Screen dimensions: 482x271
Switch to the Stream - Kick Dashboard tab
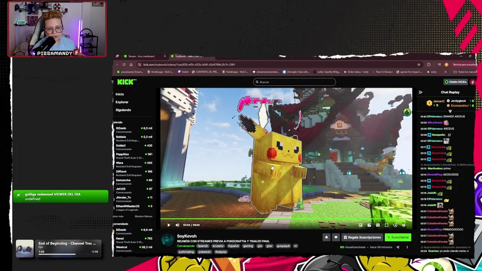[141, 56]
